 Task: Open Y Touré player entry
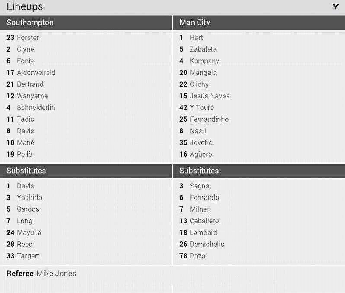[x=196, y=107]
